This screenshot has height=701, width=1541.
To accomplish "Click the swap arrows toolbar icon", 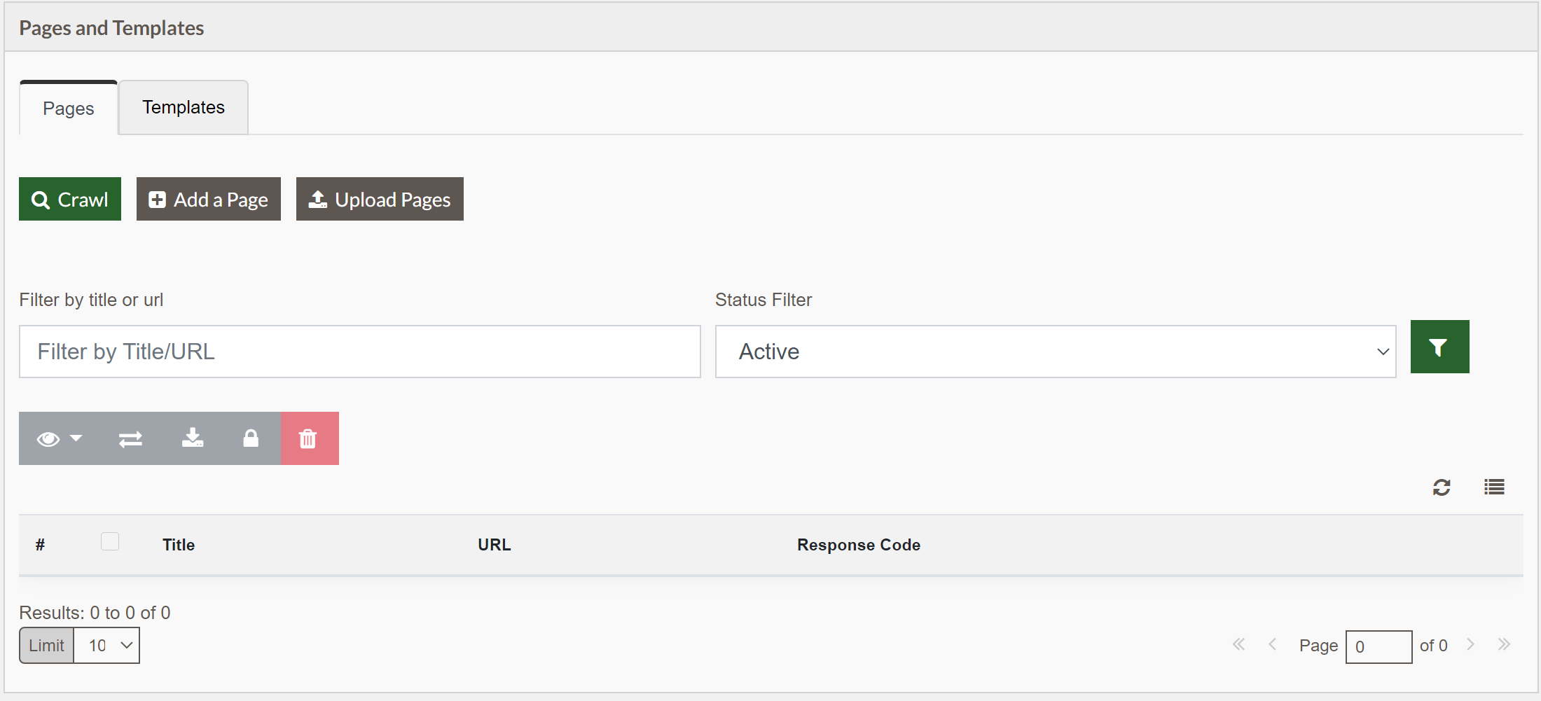I will click(130, 438).
